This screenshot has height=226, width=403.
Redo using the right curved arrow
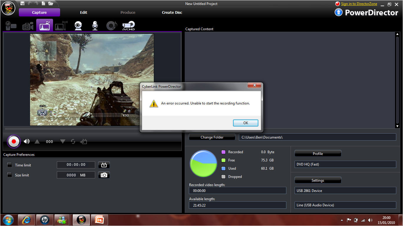click(36, 4)
